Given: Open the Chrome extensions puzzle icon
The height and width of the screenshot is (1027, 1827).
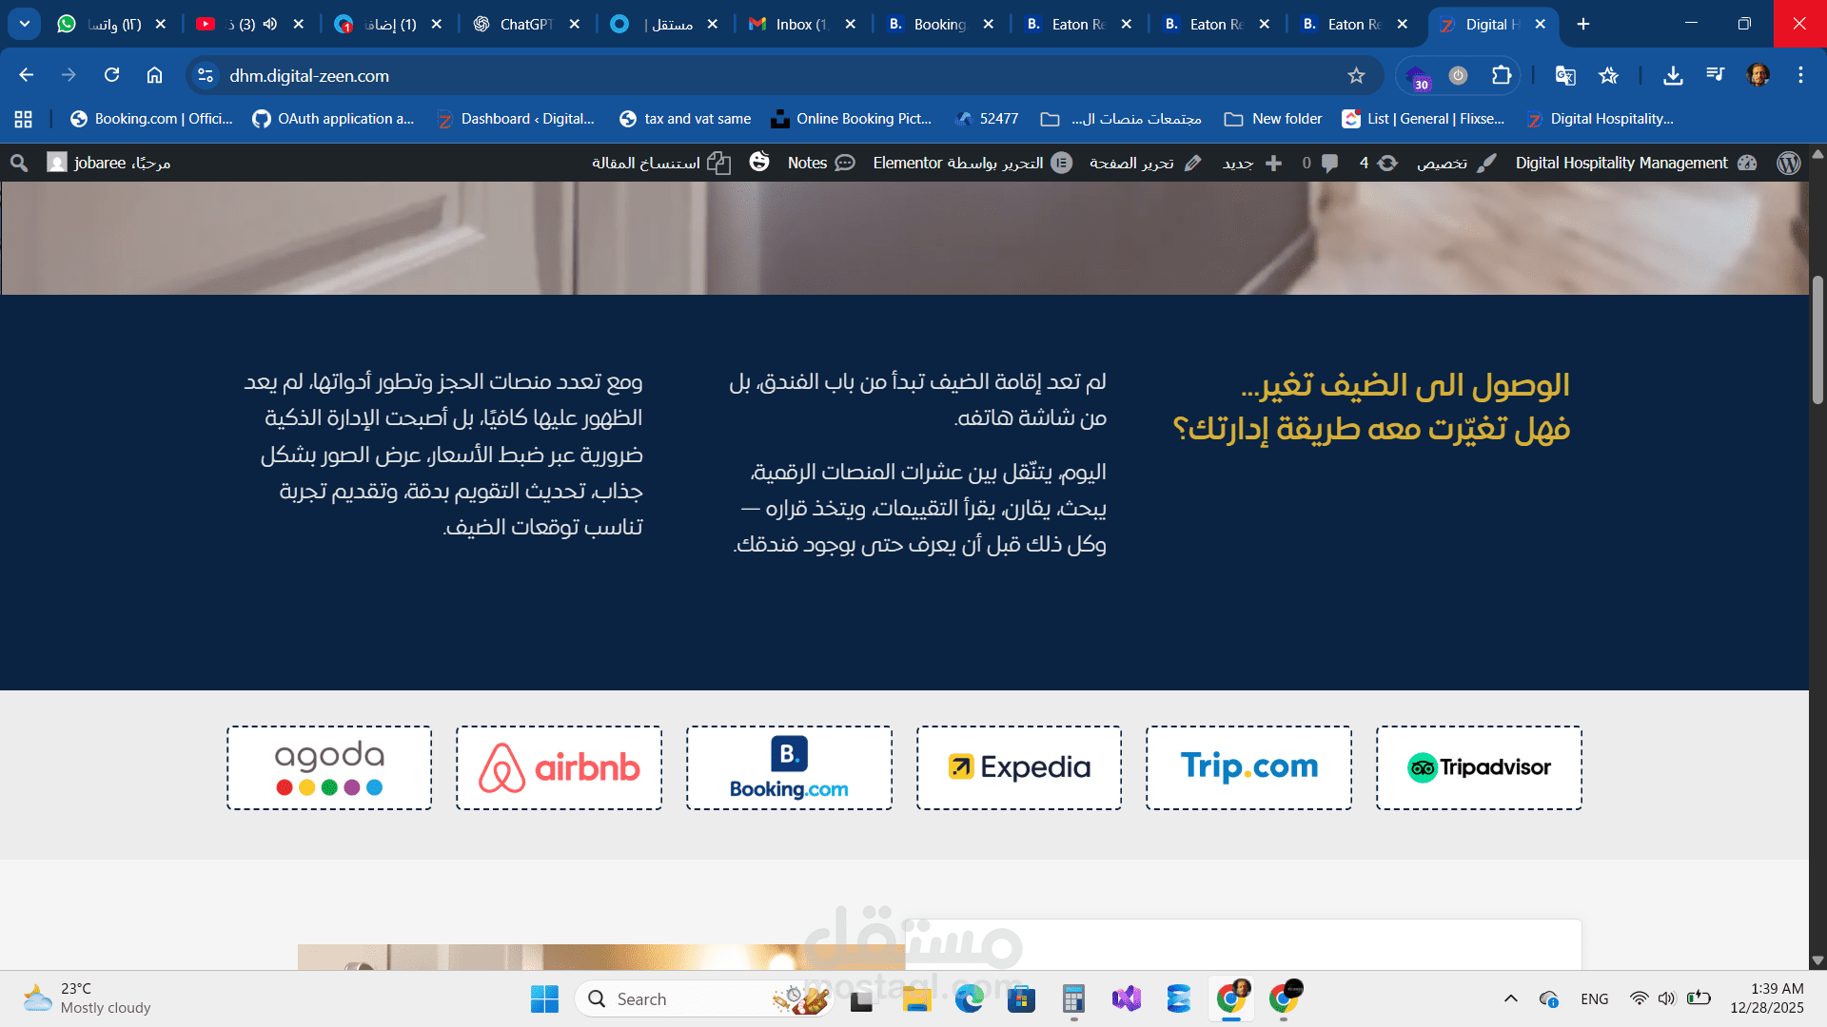Looking at the screenshot, I should (x=1502, y=76).
